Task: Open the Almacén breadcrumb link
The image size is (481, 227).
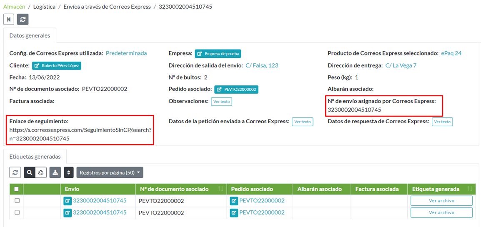Action: pos(14,7)
